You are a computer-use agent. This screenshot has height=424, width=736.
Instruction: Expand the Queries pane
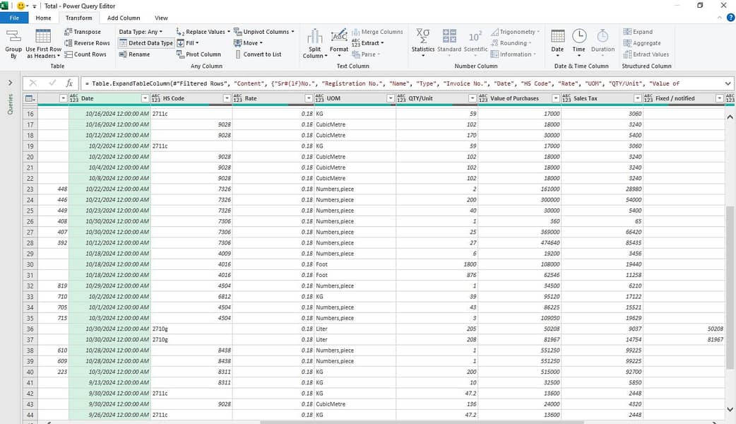(x=11, y=83)
